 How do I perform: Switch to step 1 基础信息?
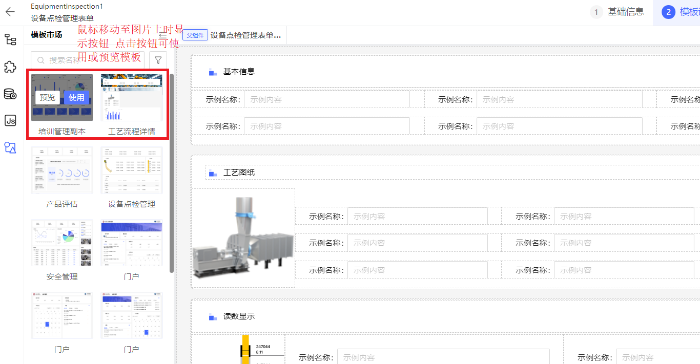(617, 12)
